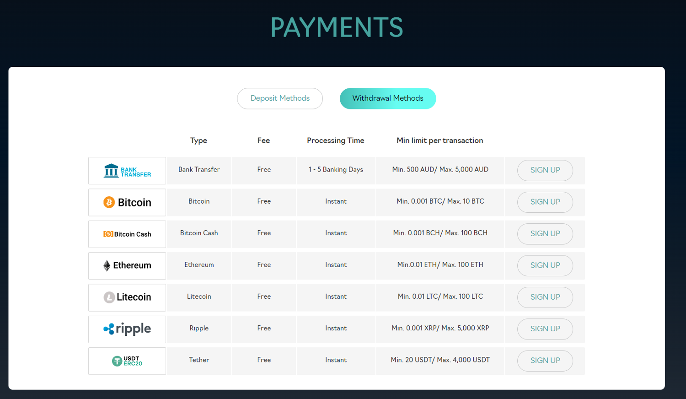This screenshot has height=399, width=686.
Task: Select the 1 - 5 Banking Days cell
Action: tap(336, 170)
